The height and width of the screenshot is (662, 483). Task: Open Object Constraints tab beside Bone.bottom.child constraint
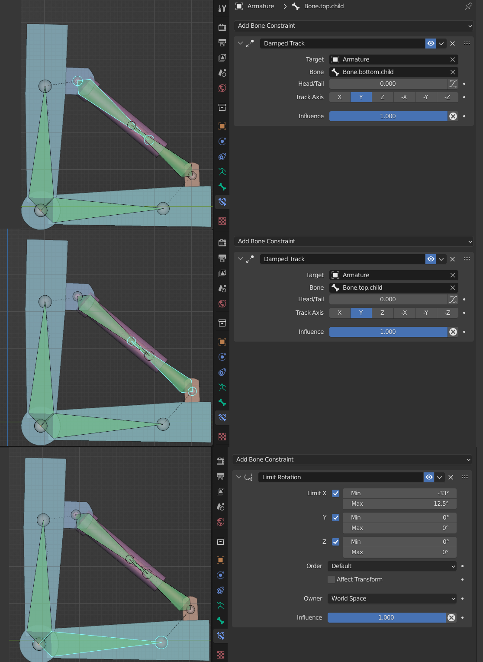tap(222, 156)
